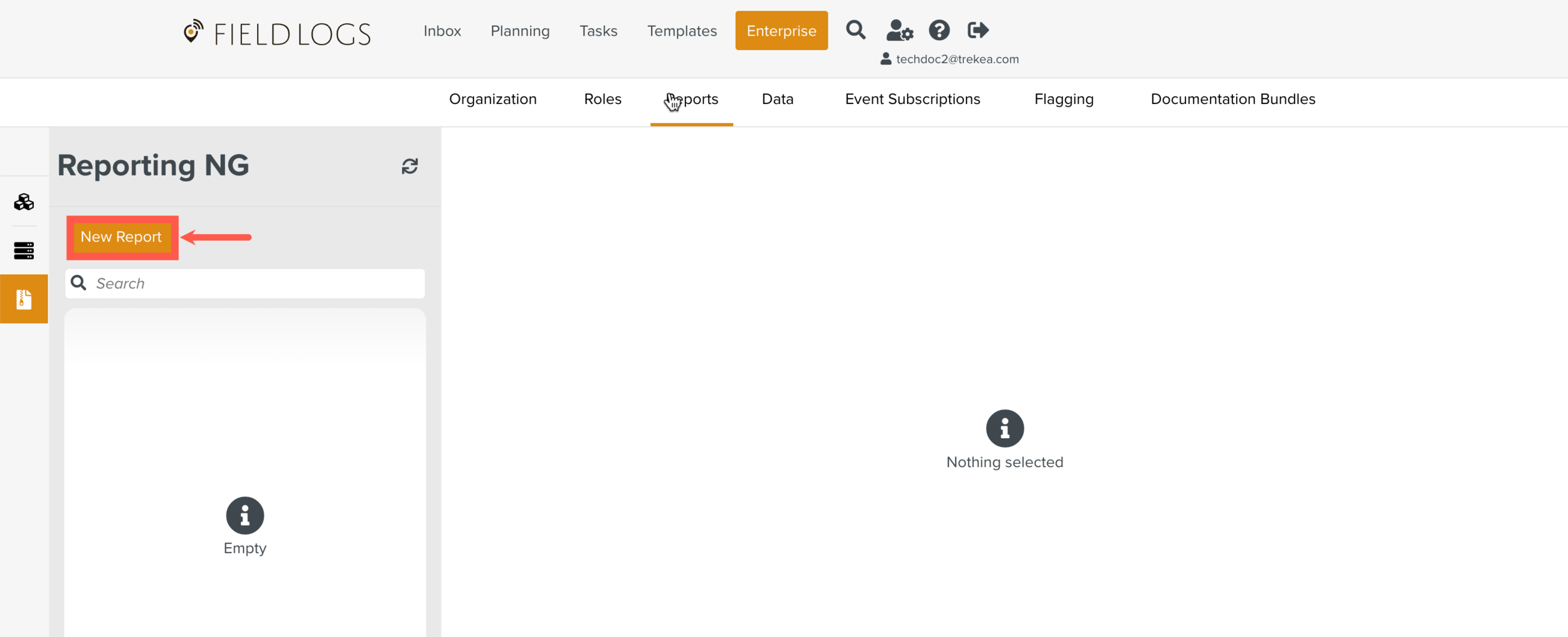Click the Enterprise button
1568x637 pixels.
tap(781, 31)
